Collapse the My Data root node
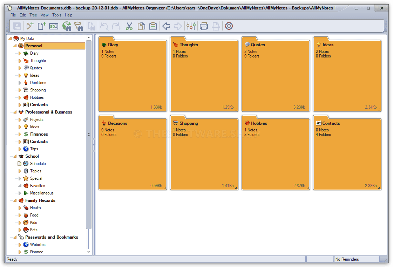Image resolution: width=393 pixels, height=267 pixels. tap(10, 39)
